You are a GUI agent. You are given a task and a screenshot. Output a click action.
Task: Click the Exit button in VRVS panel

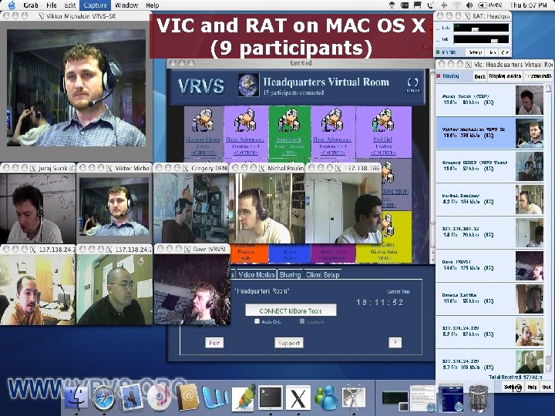[214, 343]
